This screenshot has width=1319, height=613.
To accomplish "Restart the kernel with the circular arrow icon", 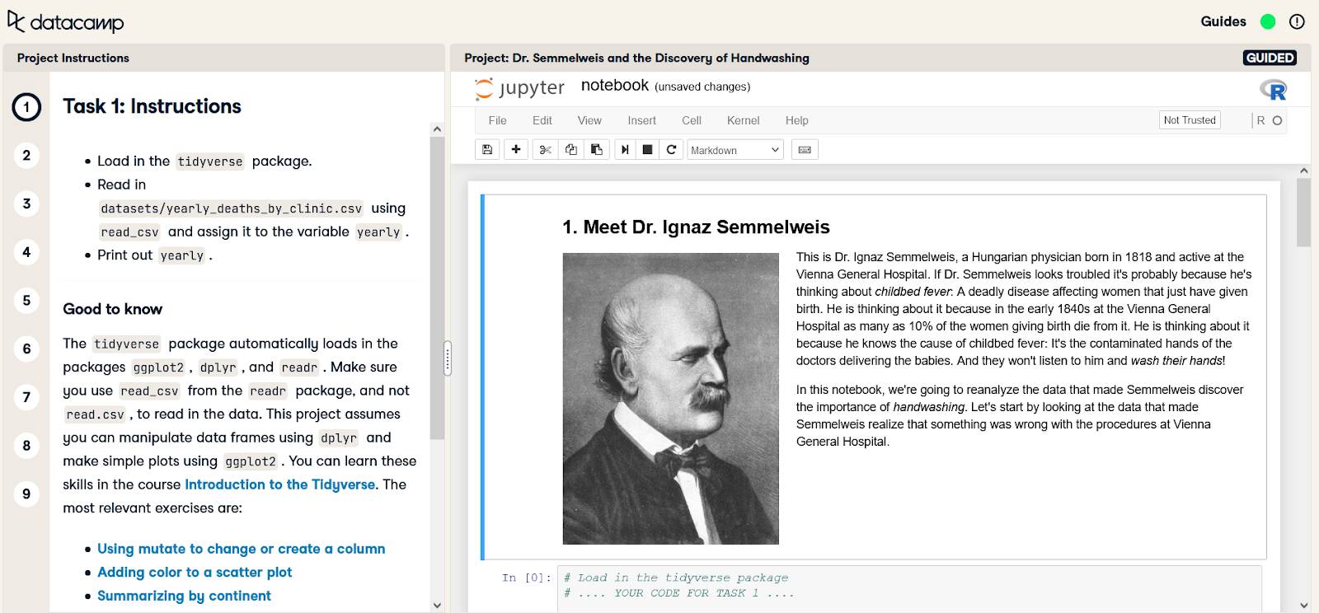I will point(671,150).
